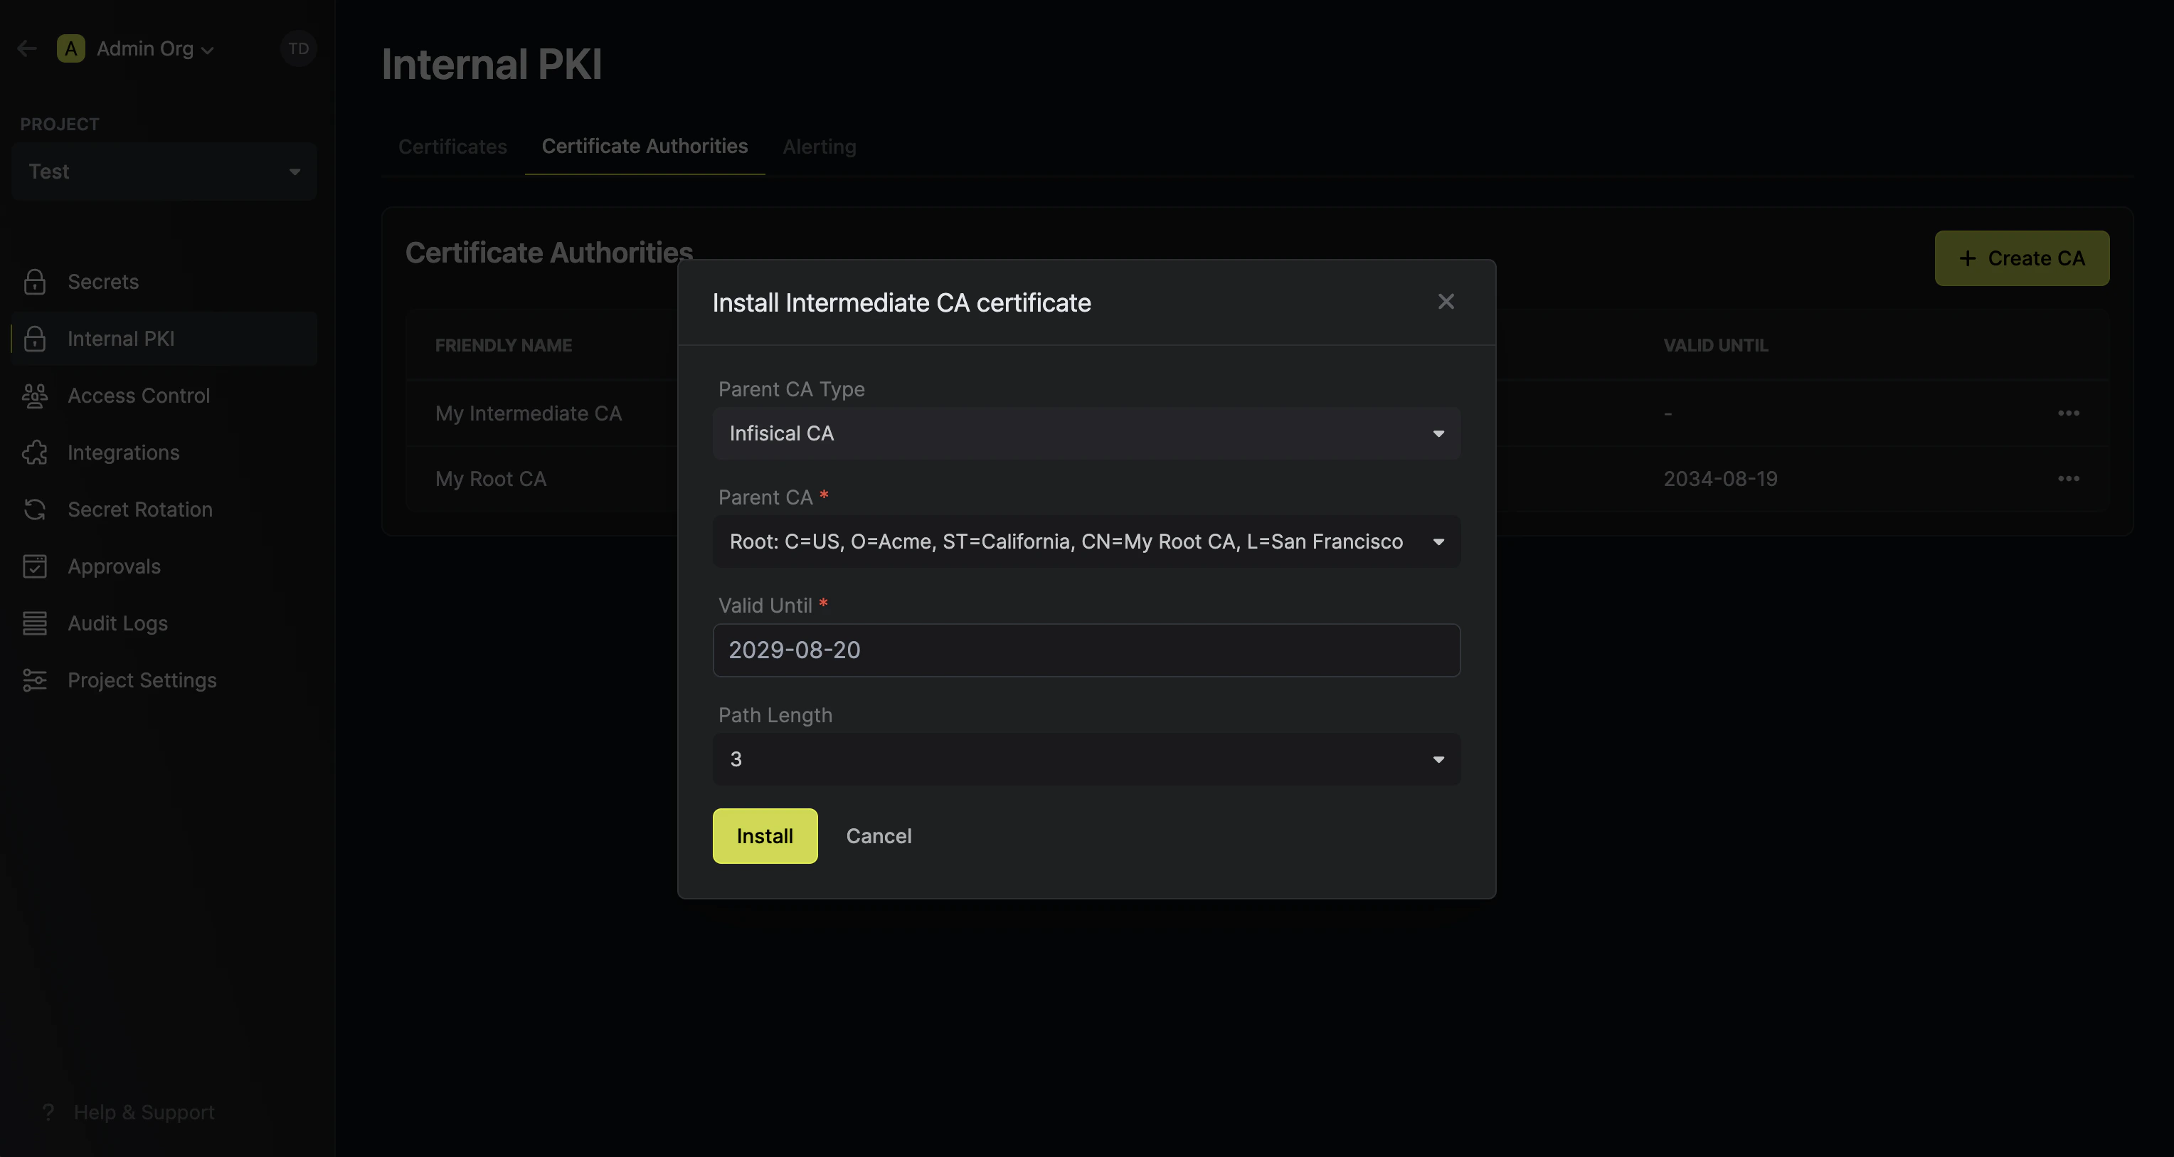2174x1157 pixels.
Task: Click the Cancel button
Action: point(879,836)
